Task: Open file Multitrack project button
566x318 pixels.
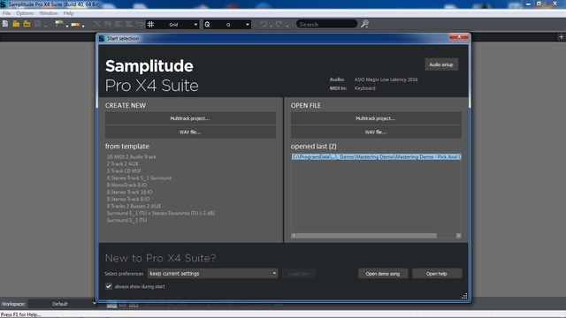Action: pyautogui.click(x=376, y=118)
